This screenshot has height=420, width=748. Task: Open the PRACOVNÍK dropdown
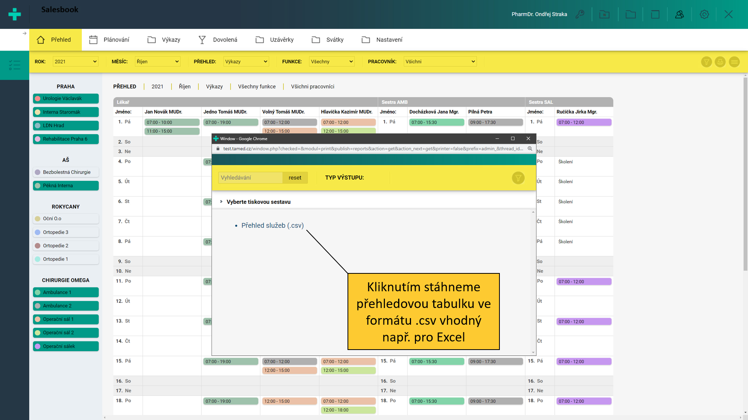tap(440, 61)
